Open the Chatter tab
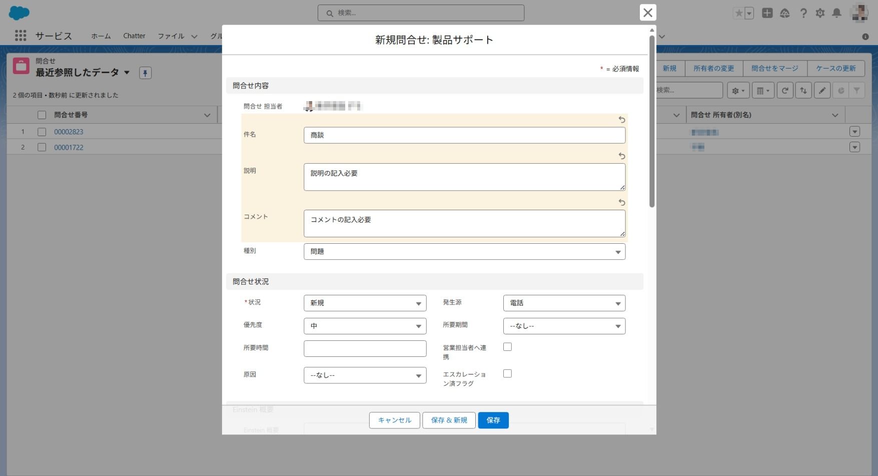 click(x=134, y=36)
